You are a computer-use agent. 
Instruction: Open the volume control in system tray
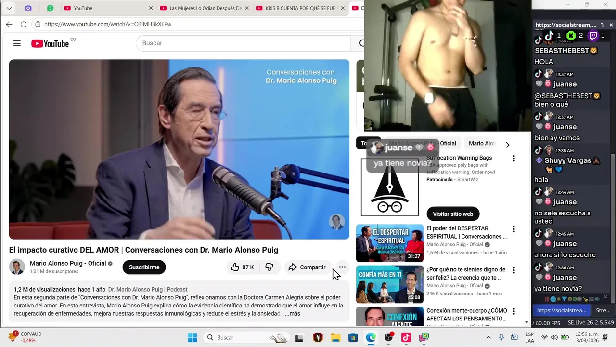click(x=554, y=337)
